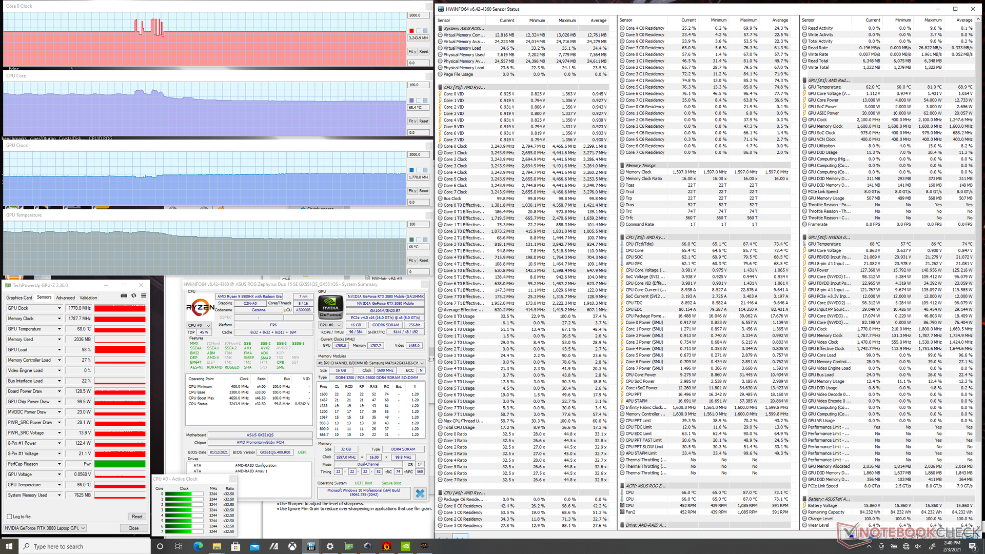
Task: Click GPU-Z screenshot camera icon
Action: pyautogui.click(x=124, y=296)
